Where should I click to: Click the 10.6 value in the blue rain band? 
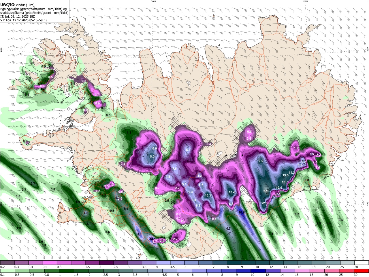coord(242,213)
